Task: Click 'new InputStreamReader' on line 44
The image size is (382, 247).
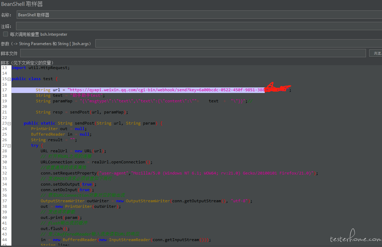Action: [125, 240]
